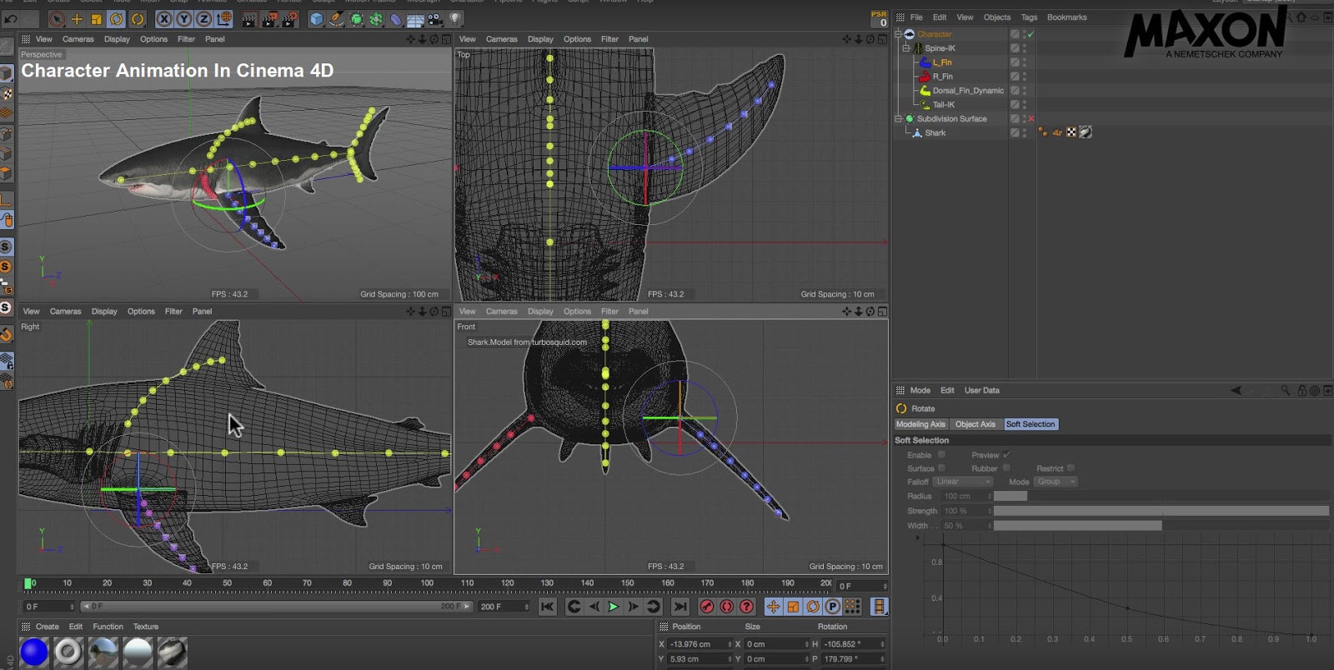Add a Cube primitive object
Screen dimensions: 1334x670
click(317, 18)
